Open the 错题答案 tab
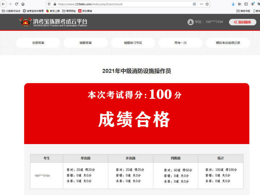 (86, 43)
